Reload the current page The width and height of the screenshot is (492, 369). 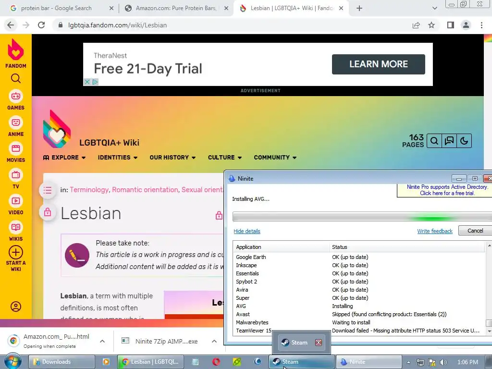[x=41, y=25]
